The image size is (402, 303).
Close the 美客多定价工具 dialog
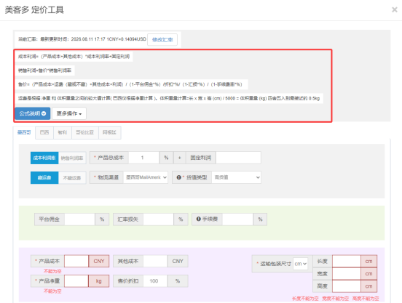pyautogui.click(x=394, y=9)
